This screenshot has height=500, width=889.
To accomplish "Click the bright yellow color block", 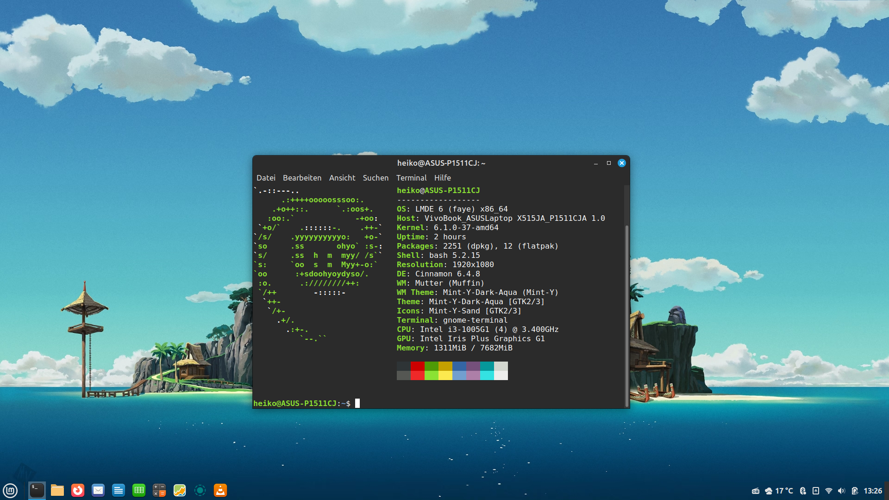I will click(x=445, y=375).
